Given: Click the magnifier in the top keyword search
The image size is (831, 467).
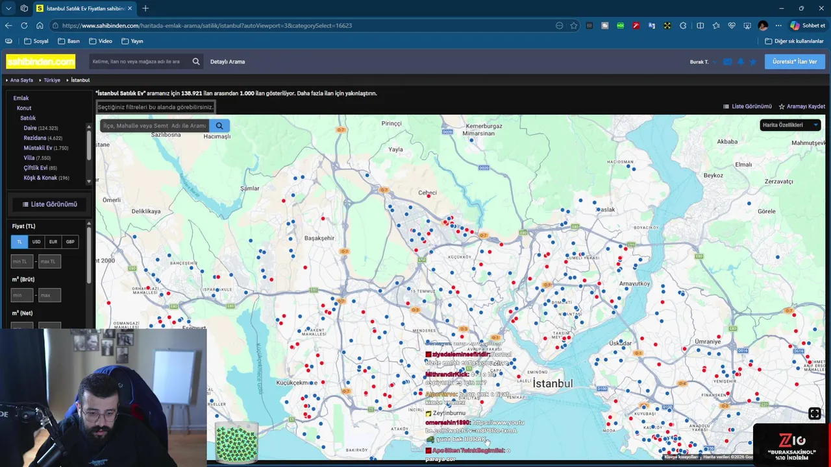Looking at the screenshot, I should (x=196, y=62).
